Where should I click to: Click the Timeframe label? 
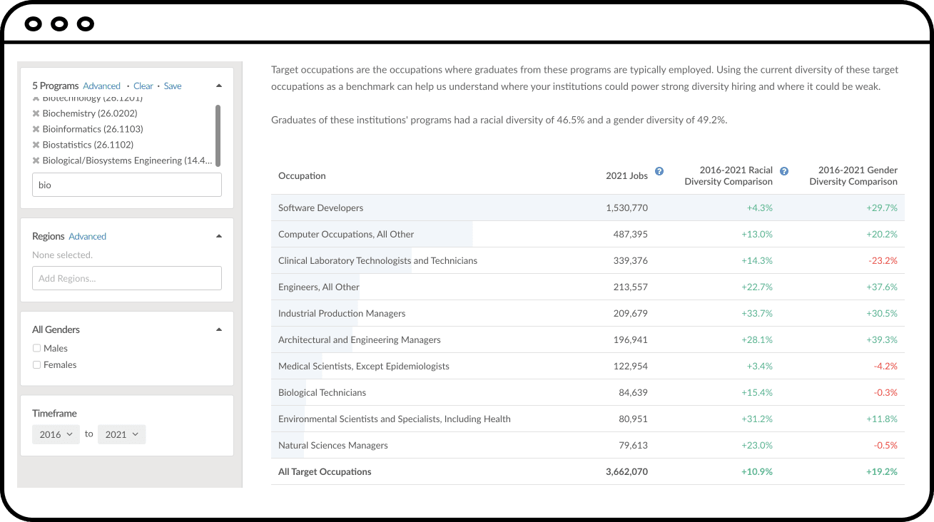tap(54, 413)
